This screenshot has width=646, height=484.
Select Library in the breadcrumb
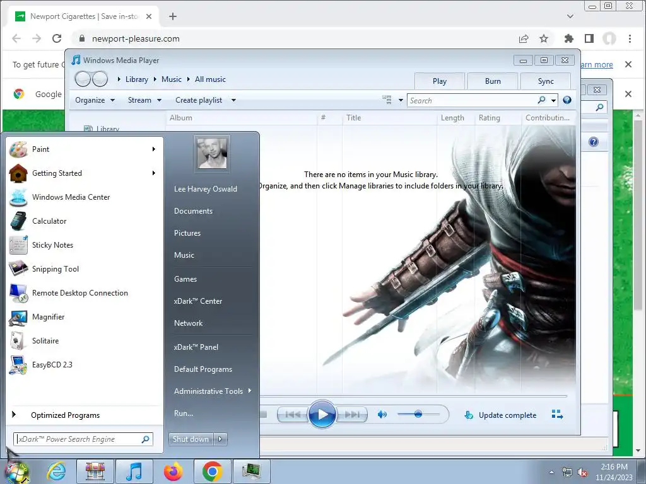coord(137,79)
